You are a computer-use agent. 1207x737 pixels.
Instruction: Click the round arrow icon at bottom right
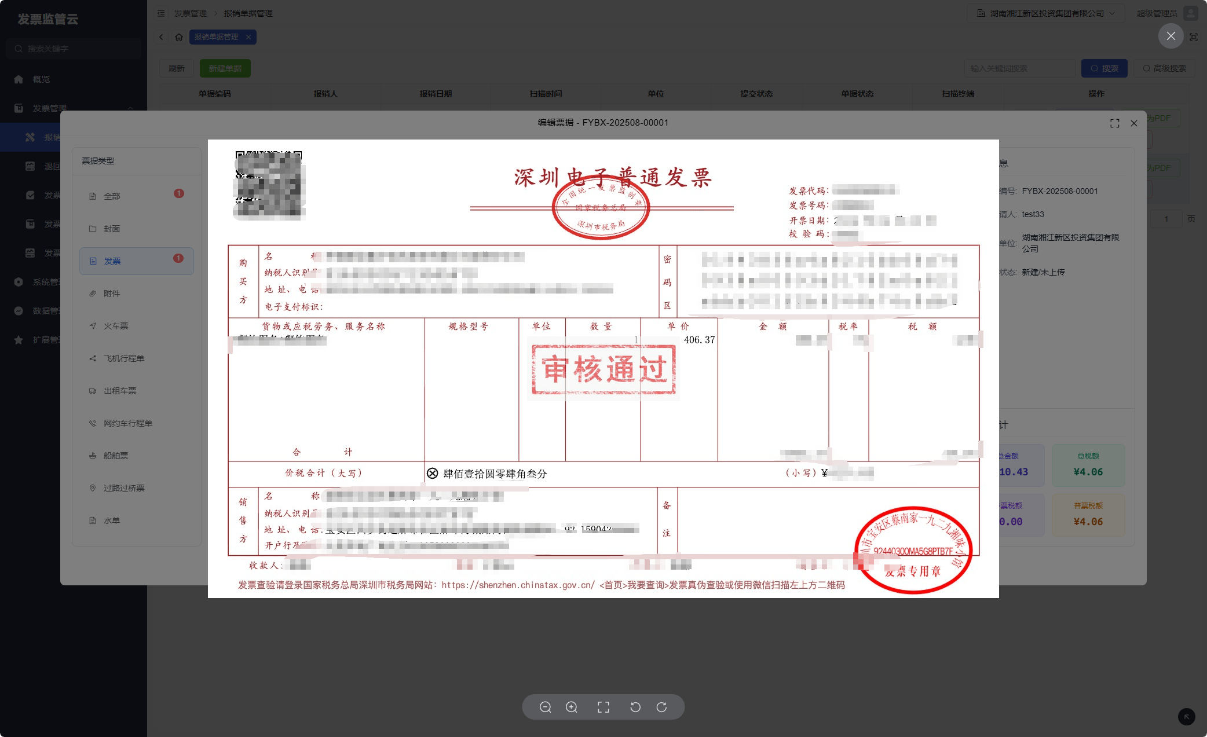pyautogui.click(x=1187, y=717)
